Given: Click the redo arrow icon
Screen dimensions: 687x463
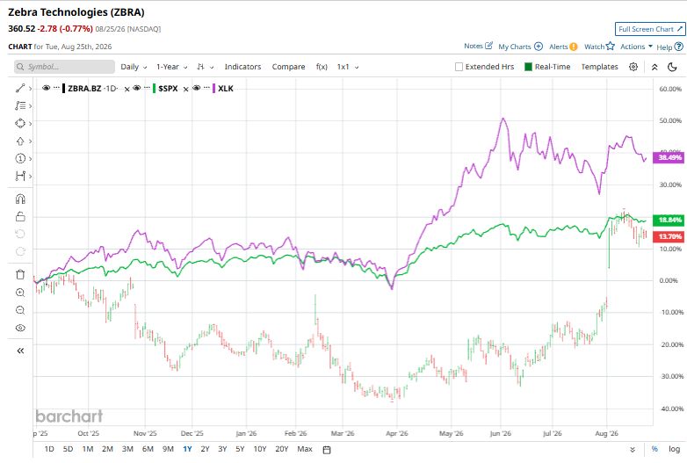Looking at the screenshot, I should 20,252.
